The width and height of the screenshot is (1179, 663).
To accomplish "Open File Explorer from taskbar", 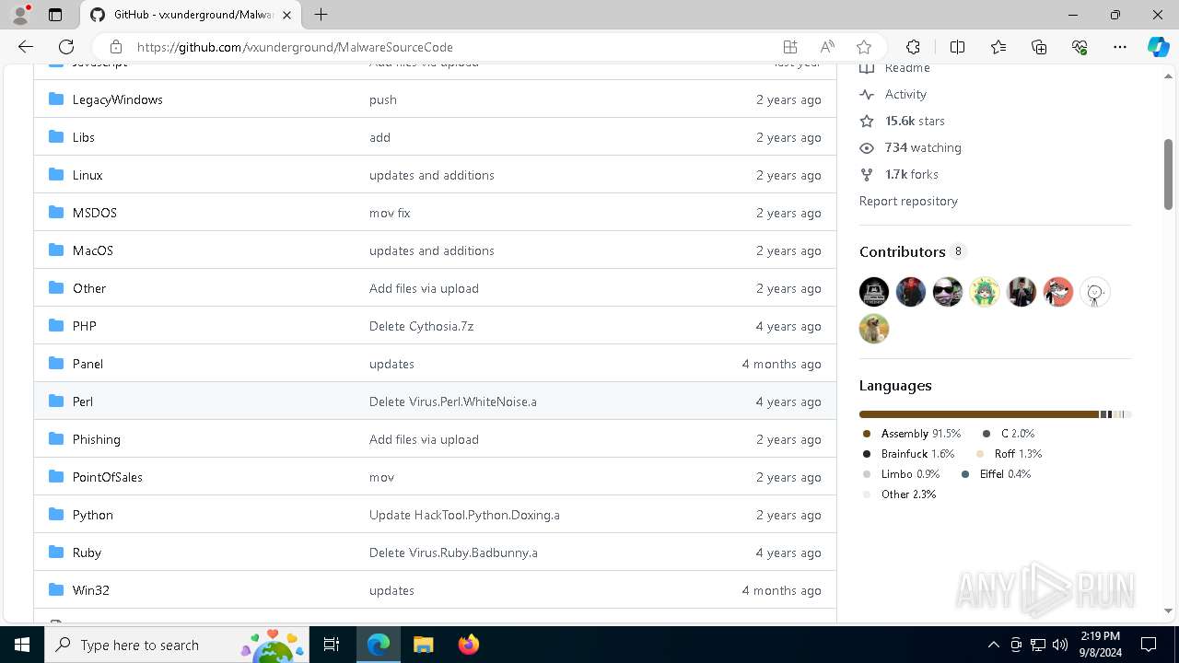I will tap(424, 645).
